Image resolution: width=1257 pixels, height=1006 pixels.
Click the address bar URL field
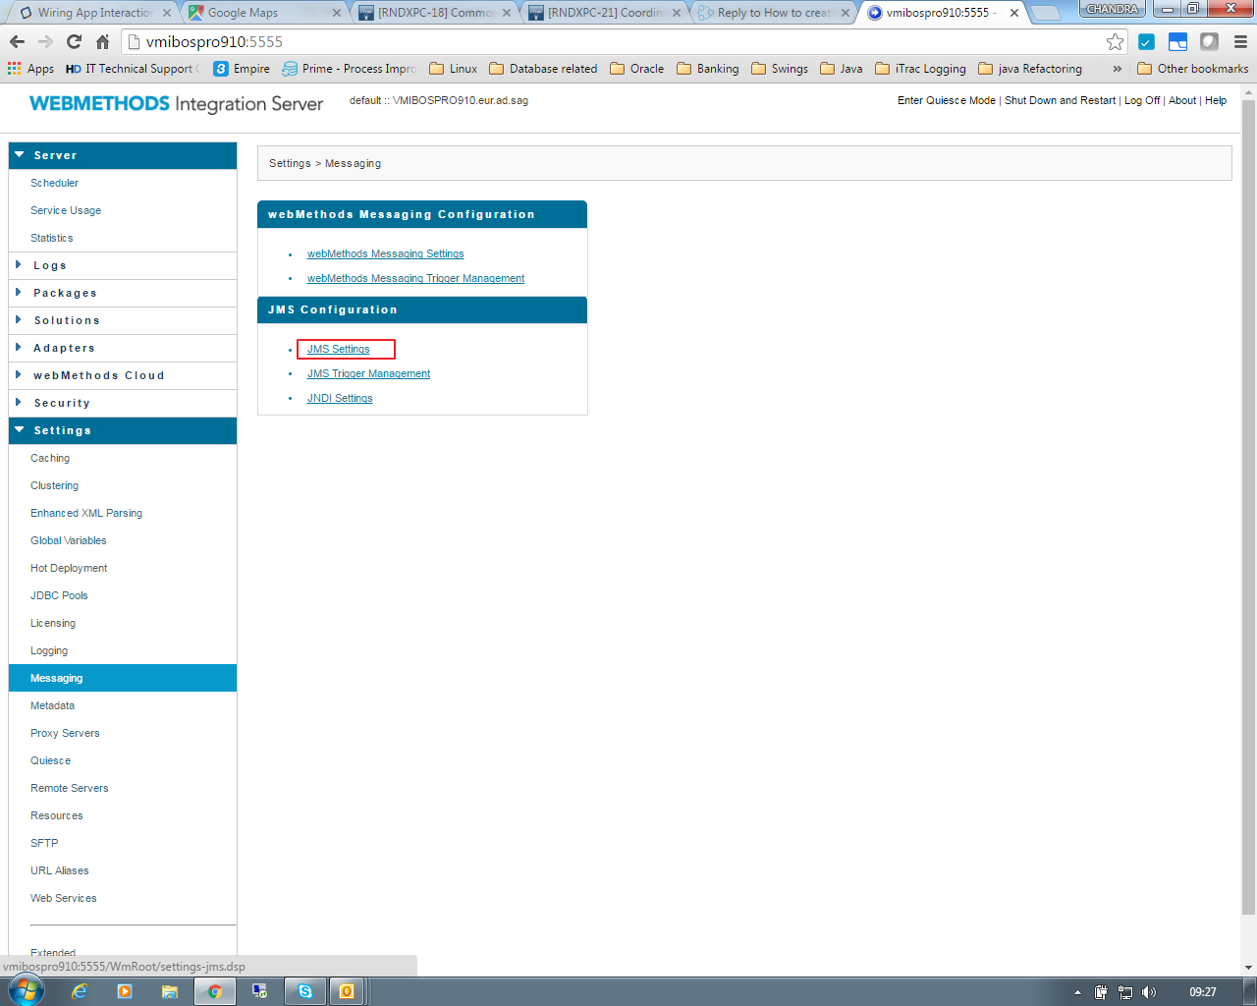click(619, 41)
